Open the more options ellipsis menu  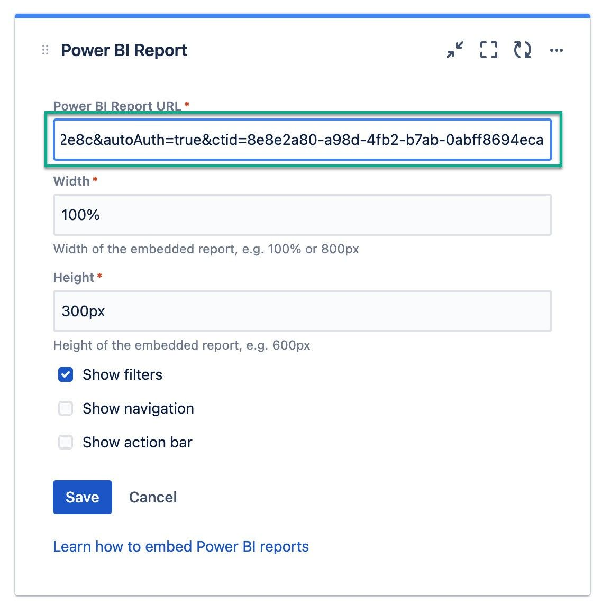click(x=556, y=50)
